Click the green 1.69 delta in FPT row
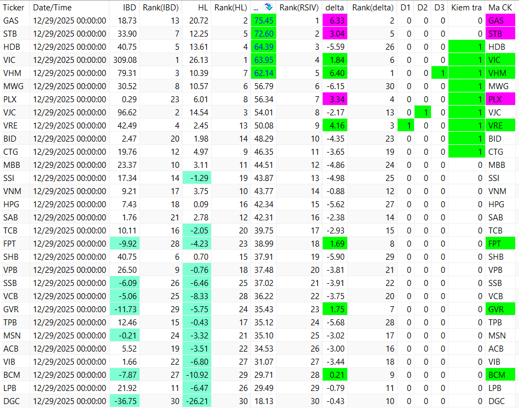 point(335,243)
